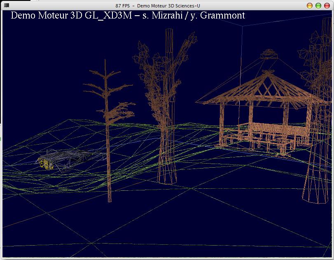
Task: Close the demo window with red button
Action: [327, 6]
